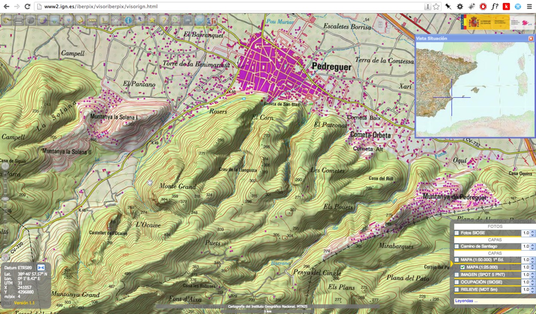Toggle the coordinate panel collapse button

coord(41,268)
